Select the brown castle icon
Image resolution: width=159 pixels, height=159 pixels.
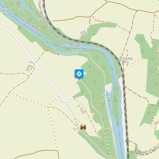point(83,127)
